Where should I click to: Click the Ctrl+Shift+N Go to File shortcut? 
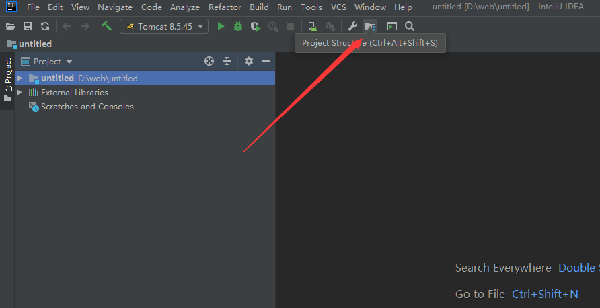click(545, 294)
